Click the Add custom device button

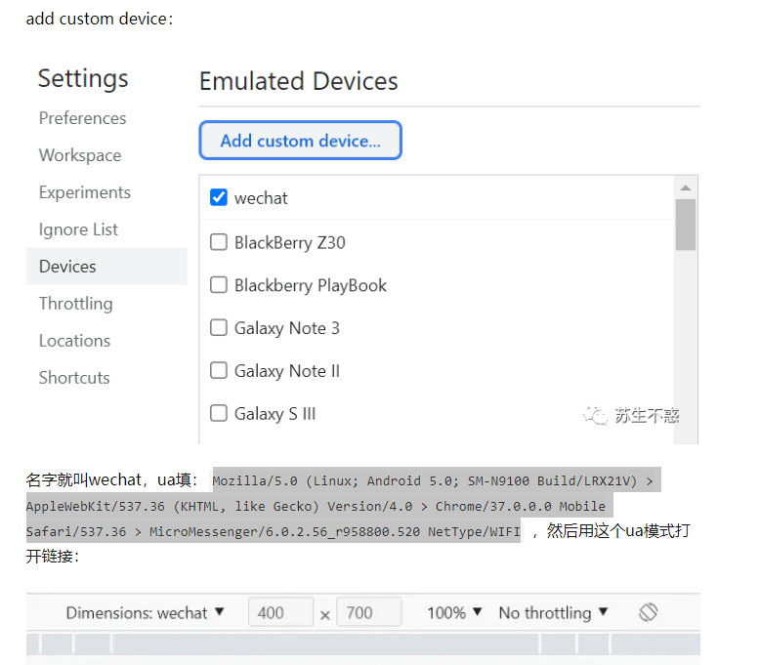(x=300, y=141)
